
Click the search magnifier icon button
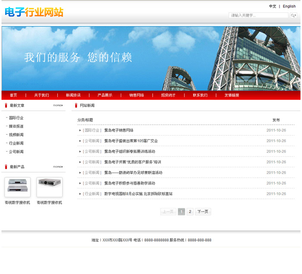(293, 16)
